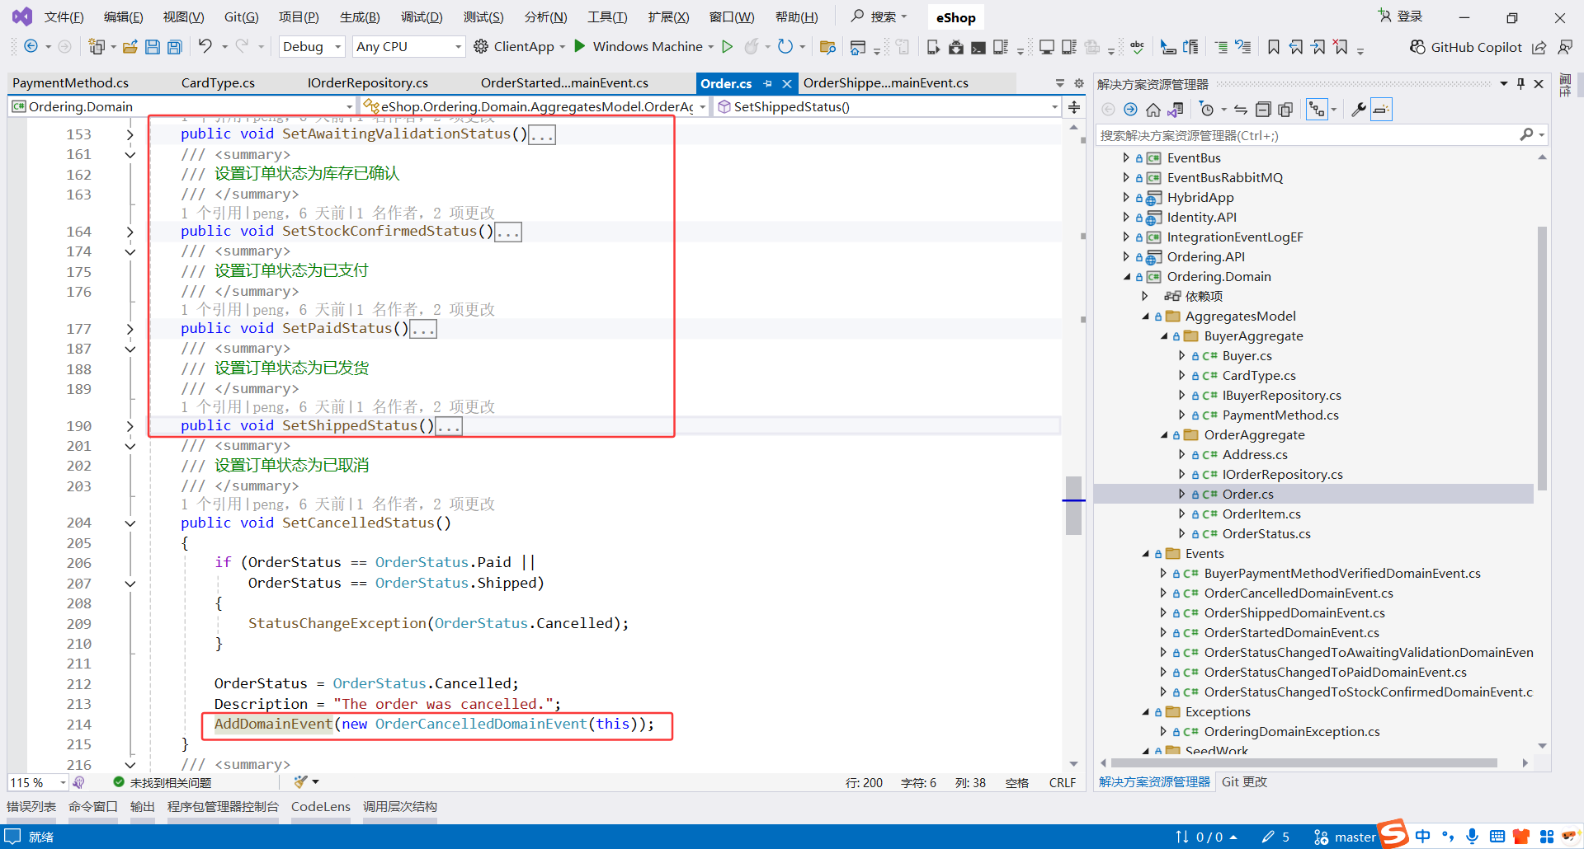Open the 程序包管理器控制台 panel
The width and height of the screenshot is (1584, 849).
[x=223, y=807]
